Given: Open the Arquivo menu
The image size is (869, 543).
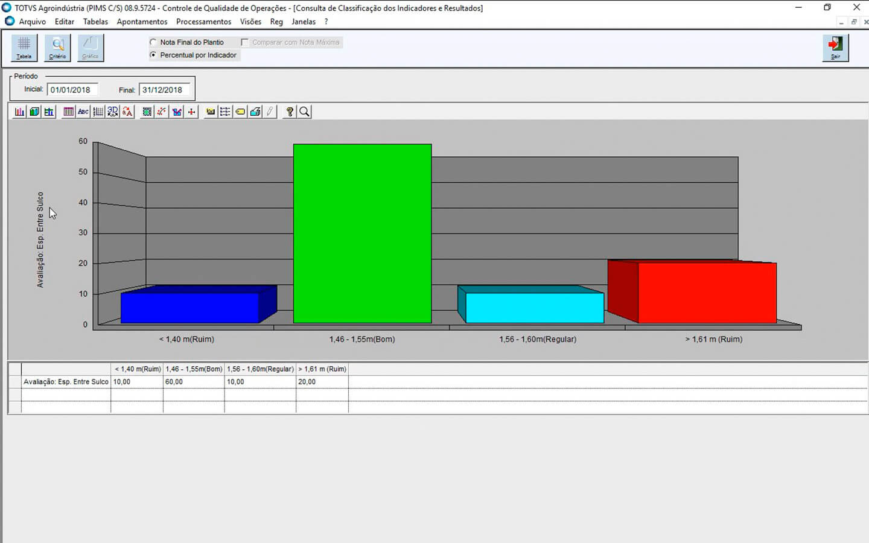Looking at the screenshot, I should [32, 22].
